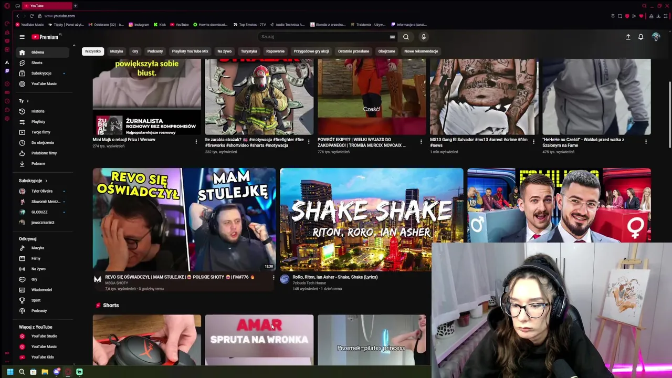Open options menu for MS13 Gang video

click(533, 142)
